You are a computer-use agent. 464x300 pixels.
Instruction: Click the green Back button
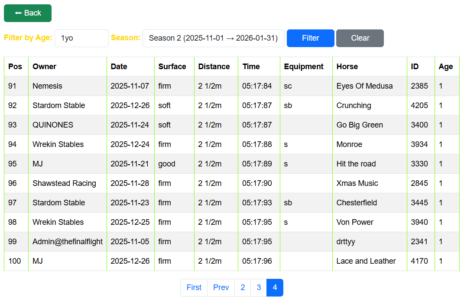tap(28, 13)
